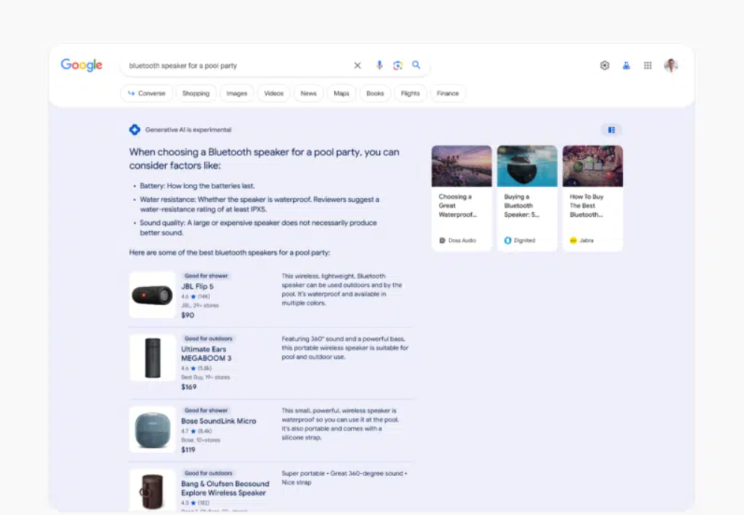Open Google Lens image search
This screenshot has height=515, width=744.
[x=398, y=66]
